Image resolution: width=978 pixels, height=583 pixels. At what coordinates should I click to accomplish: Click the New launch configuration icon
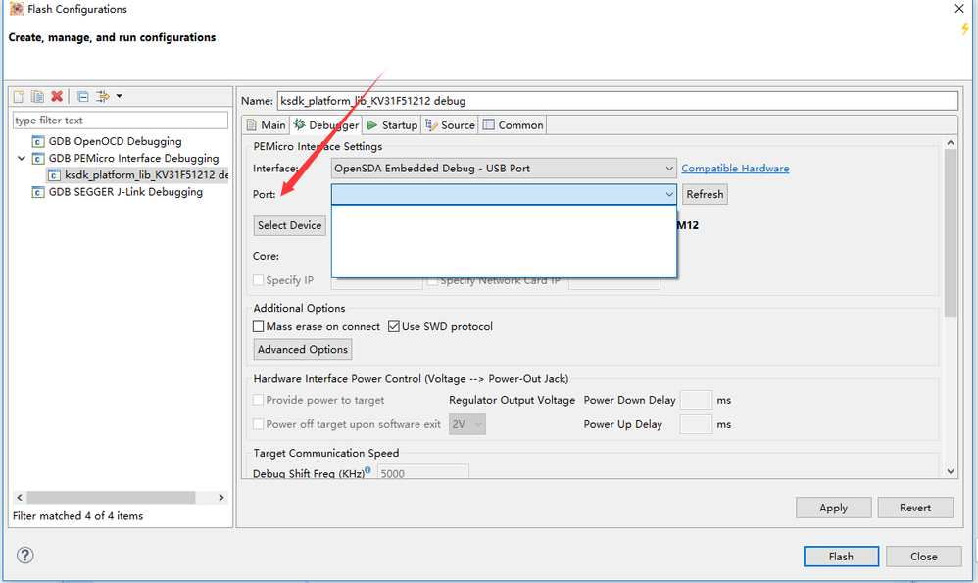tap(19, 96)
